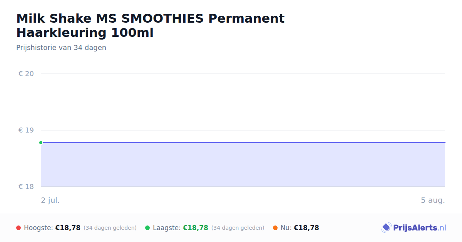Click the Hoogste €18,78 price value
This screenshot has height=242, width=462.
coord(68,228)
